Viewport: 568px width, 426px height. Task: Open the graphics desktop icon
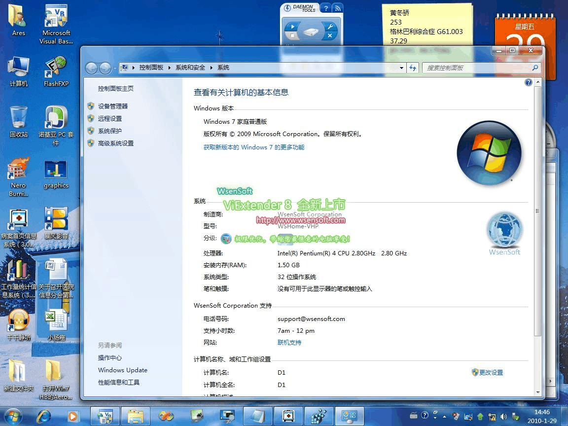[x=56, y=175]
